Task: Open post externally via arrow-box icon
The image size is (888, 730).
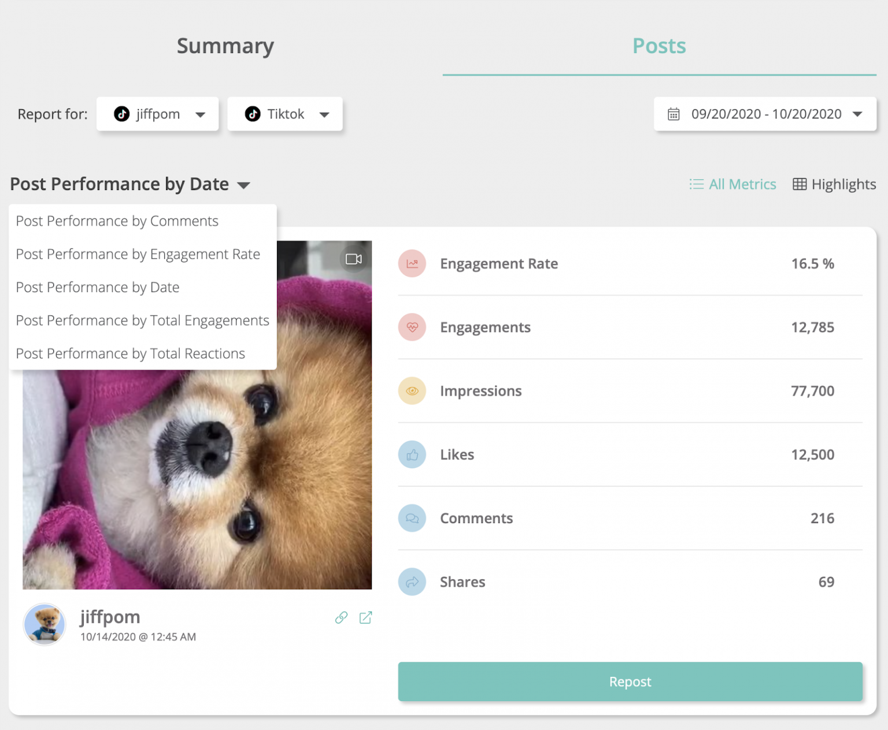Action: pyautogui.click(x=365, y=617)
